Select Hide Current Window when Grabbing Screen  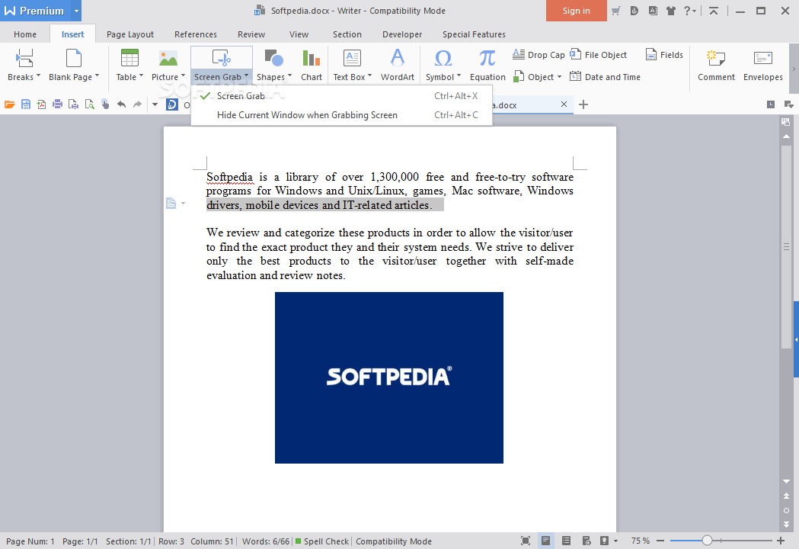[341, 115]
